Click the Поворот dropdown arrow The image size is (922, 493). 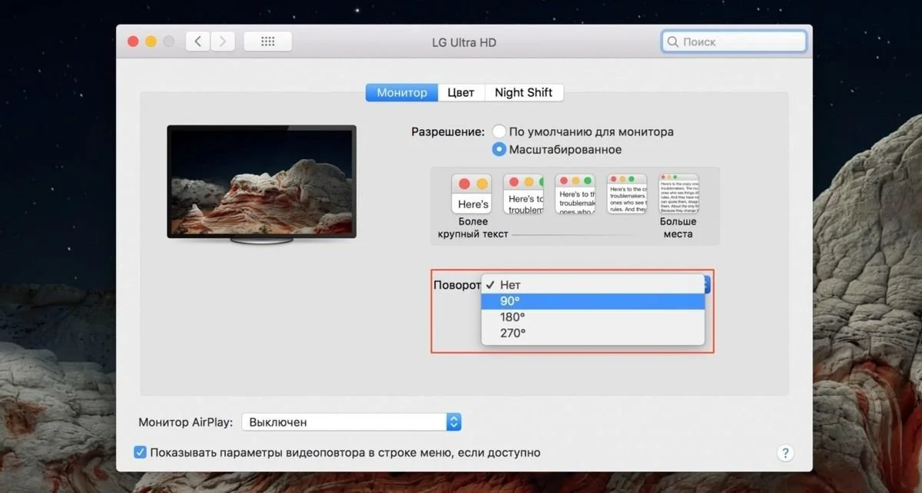pos(708,285)
